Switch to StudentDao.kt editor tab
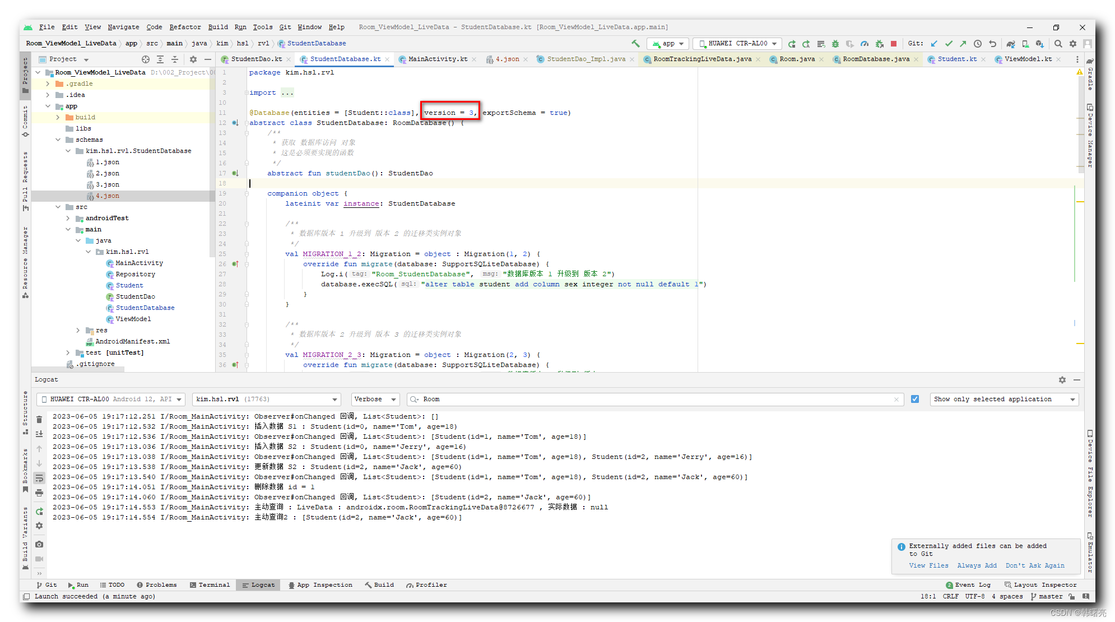Image resolution: width=1115 pixels, height=622 pixels. 256,59
